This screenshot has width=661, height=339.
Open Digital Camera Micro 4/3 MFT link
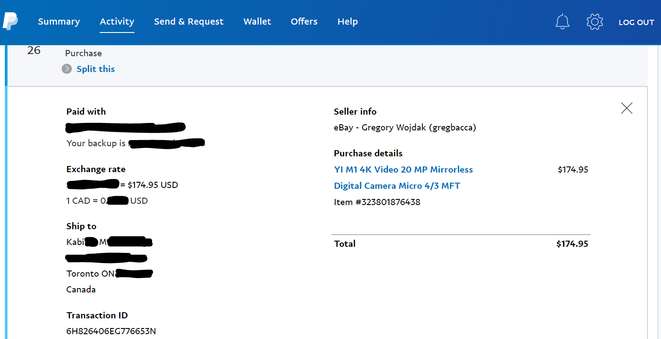397,186
